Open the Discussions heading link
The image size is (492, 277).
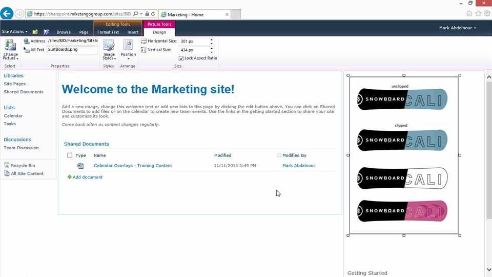[17, 140]
